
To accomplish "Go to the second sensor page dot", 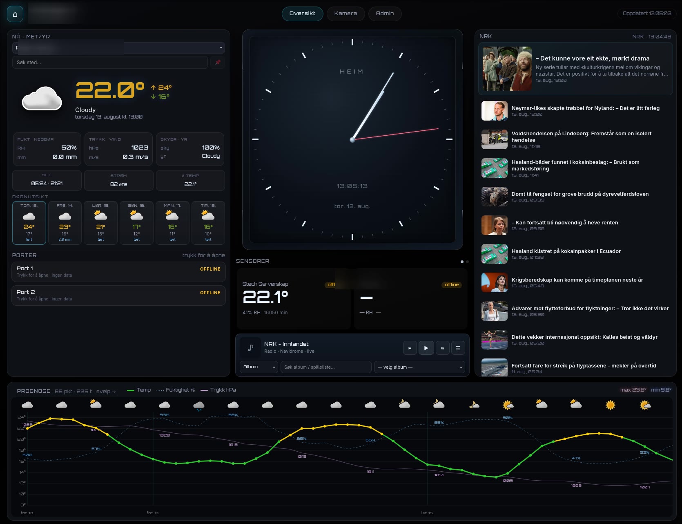I will [x=467, y=262].
